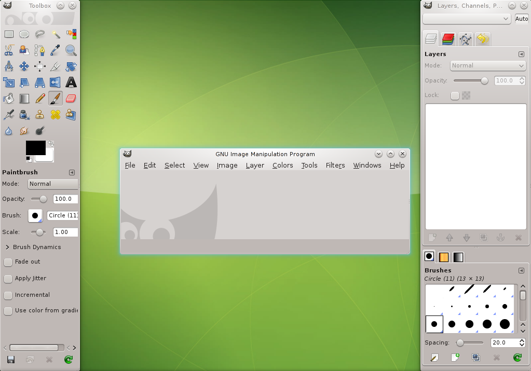
Task: Open the Filters menu
Action: click(x=335, y=165)
